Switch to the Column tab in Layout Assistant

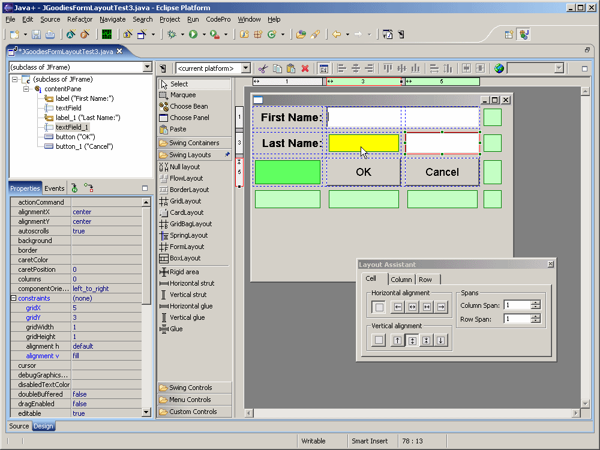401,280
